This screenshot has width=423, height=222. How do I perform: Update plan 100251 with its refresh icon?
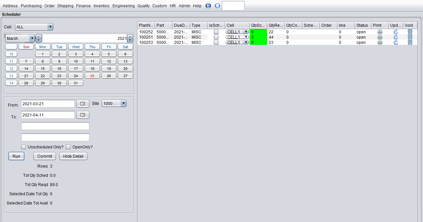tap(396, 37)
